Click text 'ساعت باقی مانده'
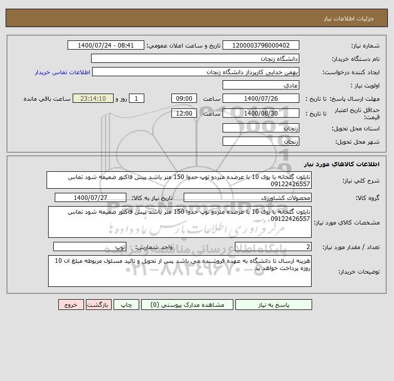The height and width of the screenshot is (381, 394). click(47, 99)
